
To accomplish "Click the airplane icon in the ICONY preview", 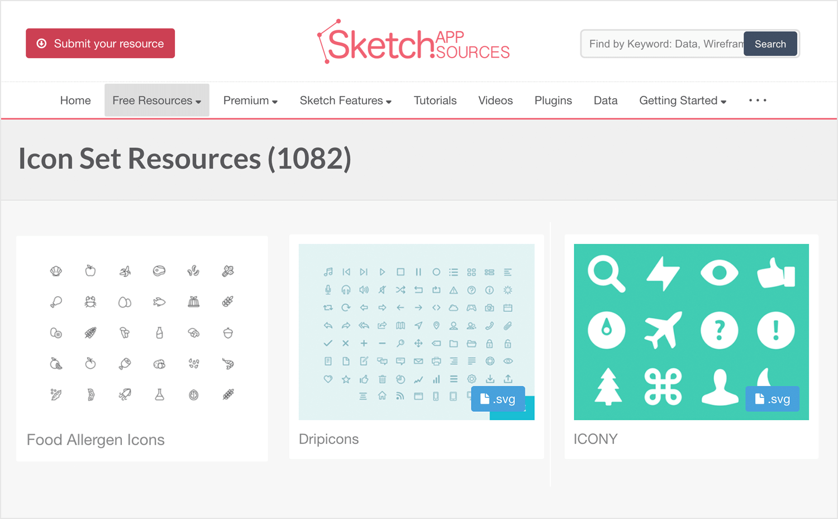I will [x=663, y=330].
